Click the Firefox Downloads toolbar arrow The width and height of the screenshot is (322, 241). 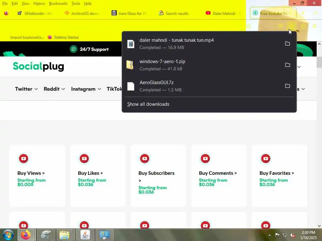pyautogui.click(x=291, y=26)
